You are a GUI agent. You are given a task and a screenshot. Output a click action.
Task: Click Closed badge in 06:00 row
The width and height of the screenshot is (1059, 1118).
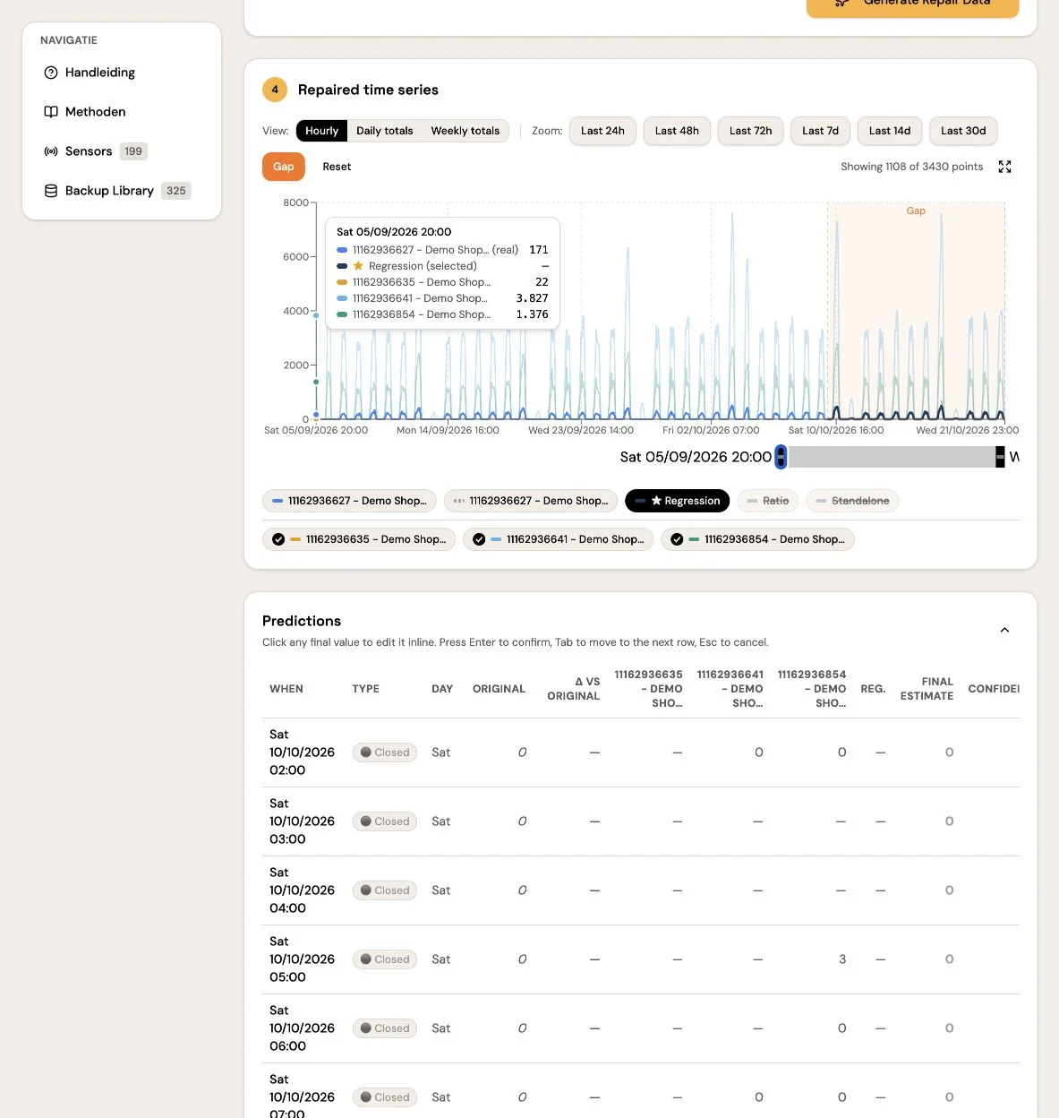tap(385, 1028)
